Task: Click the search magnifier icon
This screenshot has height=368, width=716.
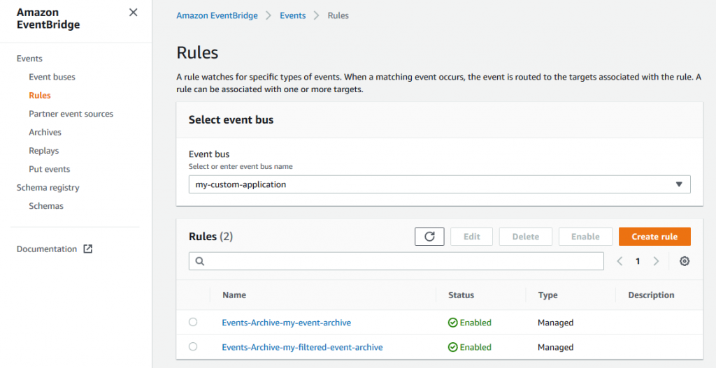Action: [199, 261]
